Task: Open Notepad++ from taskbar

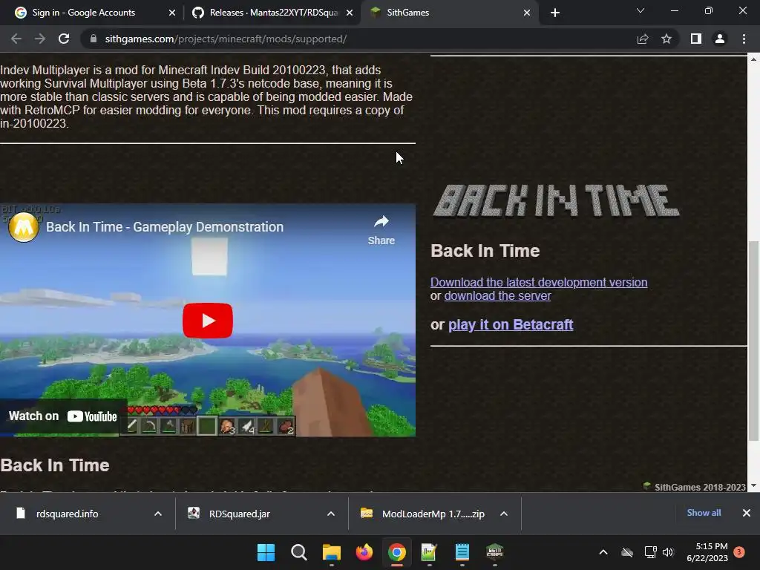Action: pos(429,552)
